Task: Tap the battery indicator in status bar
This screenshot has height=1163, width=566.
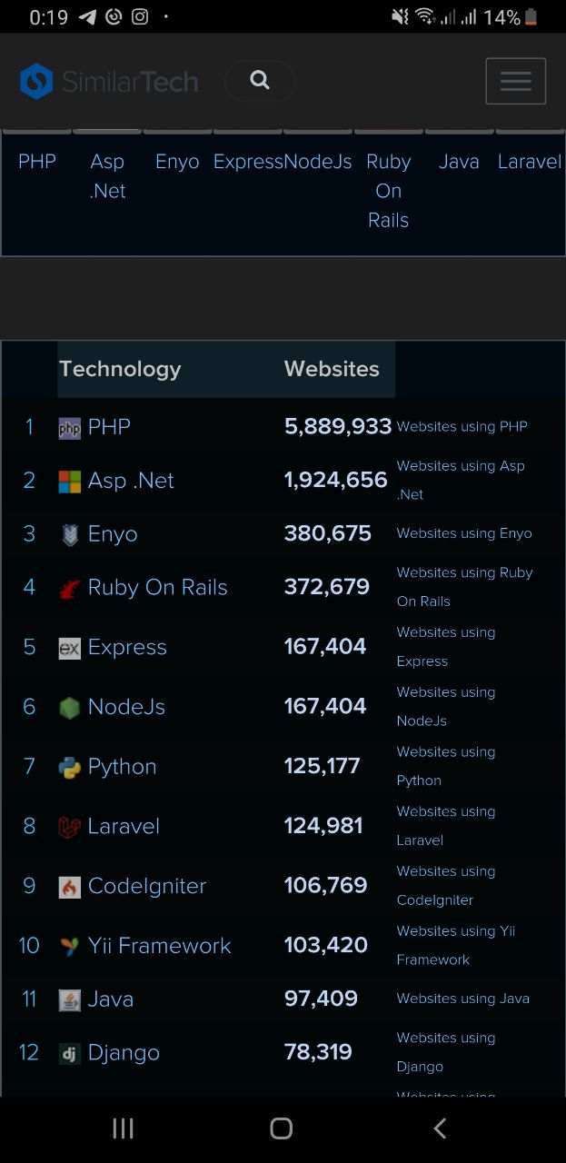Action: pyautogui.click(x=531, y=16)
